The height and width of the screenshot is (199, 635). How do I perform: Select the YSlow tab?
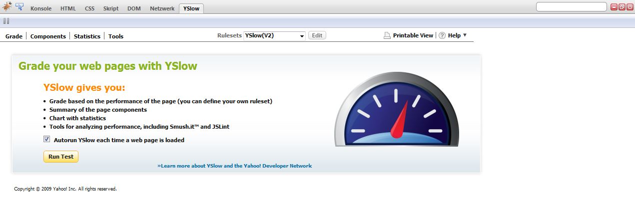tap(191, 8)
